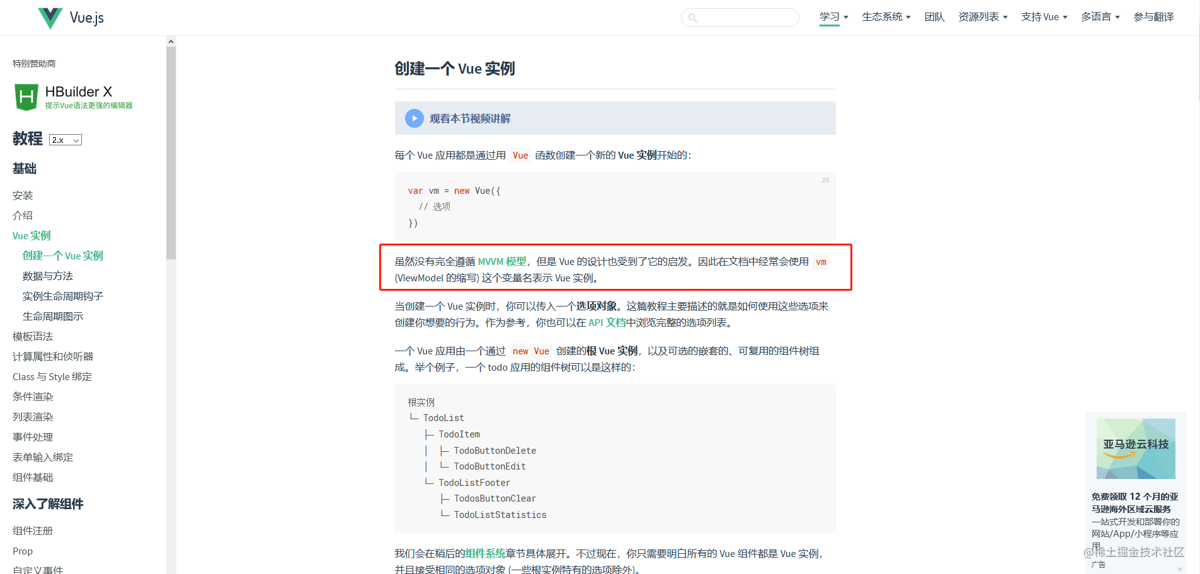Open the 多语言 language menu
The width and height of the screenshot is (1200, 574).
[x=1100, y=17]
